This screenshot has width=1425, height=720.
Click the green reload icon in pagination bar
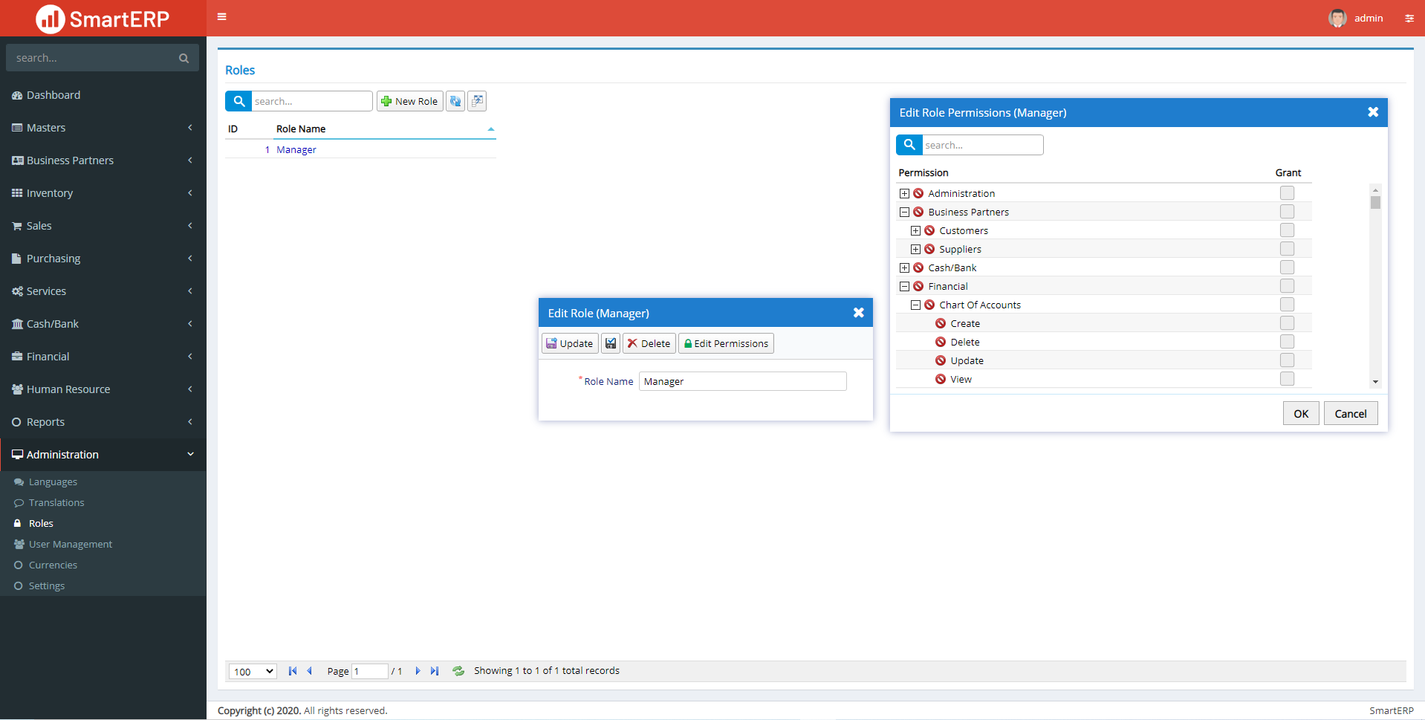(x=458, y=670)
